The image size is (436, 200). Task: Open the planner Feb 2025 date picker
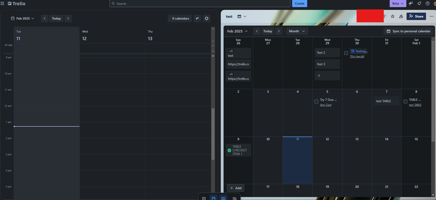(x=23, y=18)
